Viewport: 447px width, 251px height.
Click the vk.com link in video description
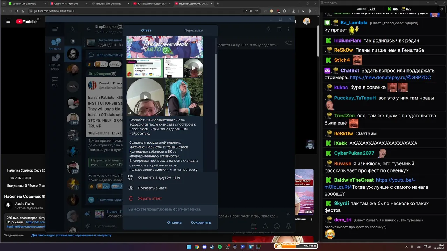coord(35,222)
